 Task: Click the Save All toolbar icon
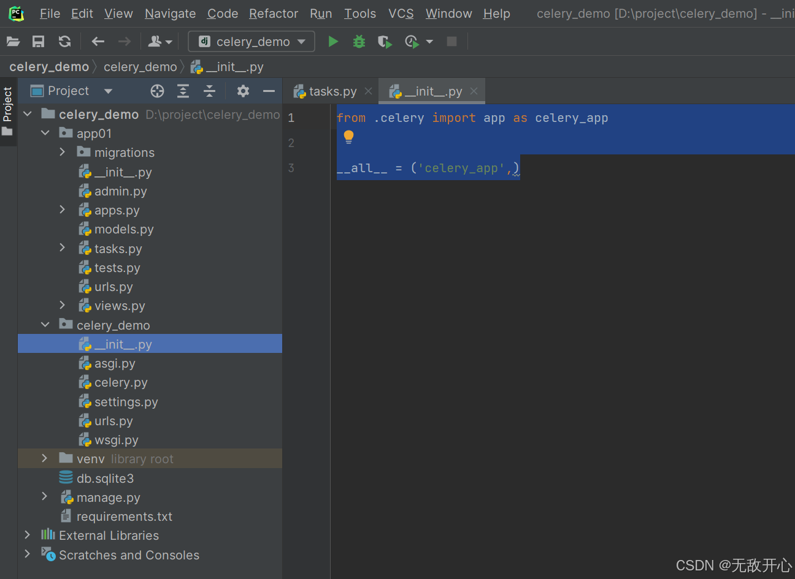click(x=38, y=41)
